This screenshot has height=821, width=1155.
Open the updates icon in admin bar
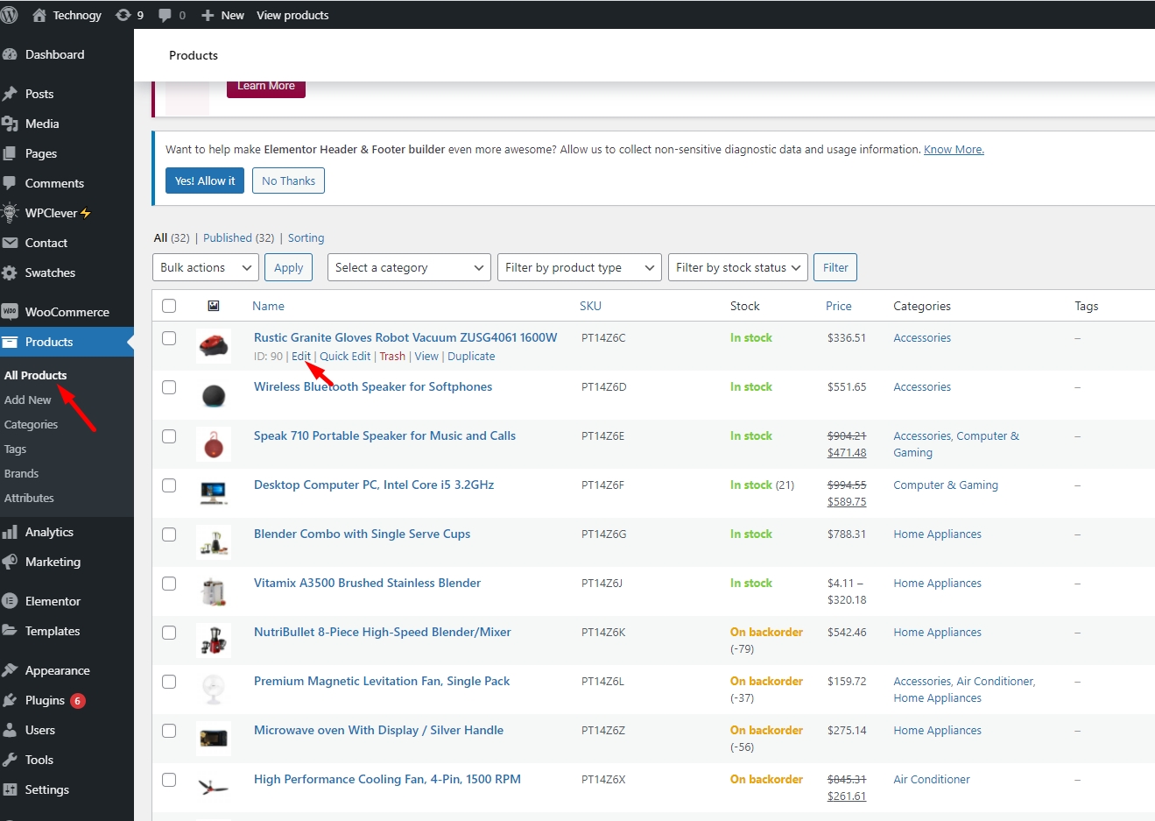[x=123, y=15]
